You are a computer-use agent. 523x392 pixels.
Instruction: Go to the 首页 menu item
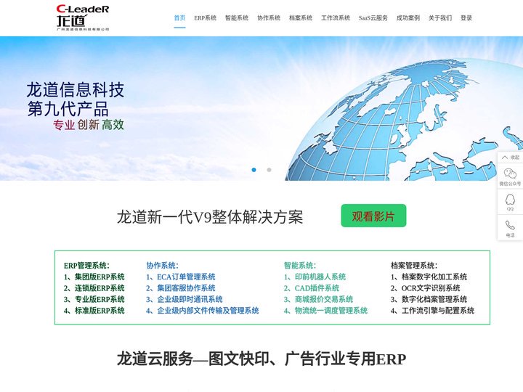coord(179,18)
